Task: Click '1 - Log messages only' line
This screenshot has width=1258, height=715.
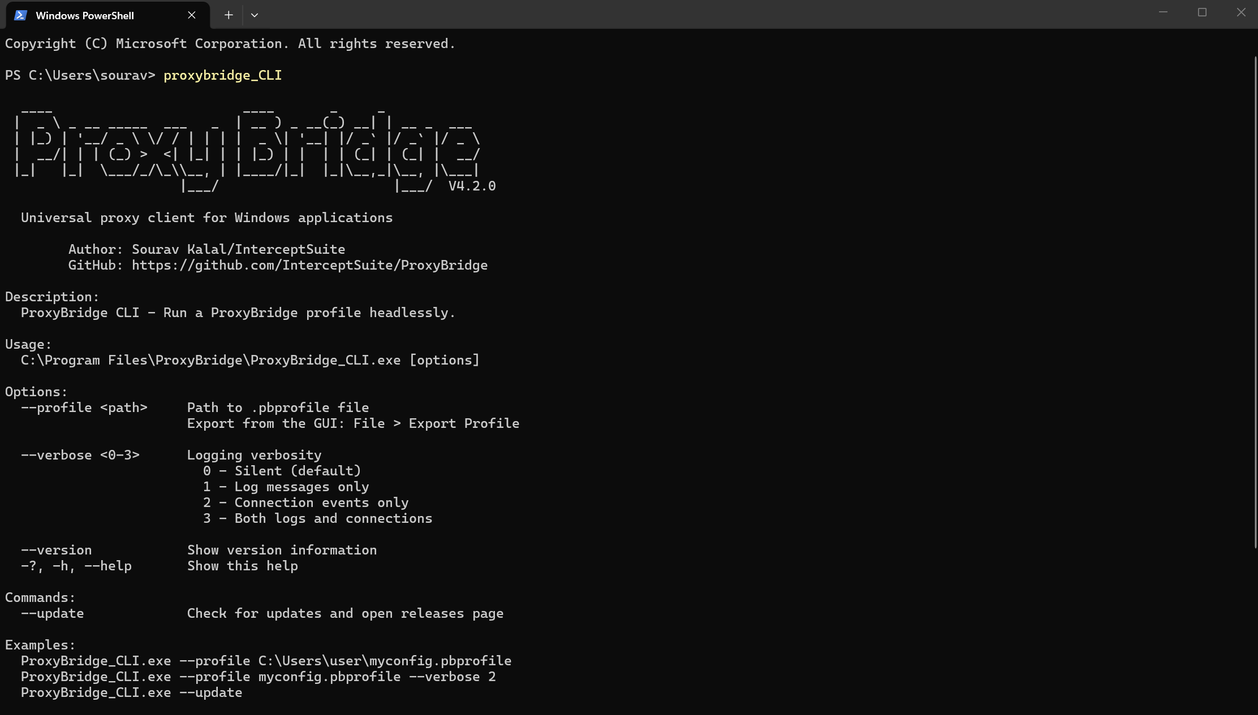Action: pyautogui.click(x=286, y=487)
